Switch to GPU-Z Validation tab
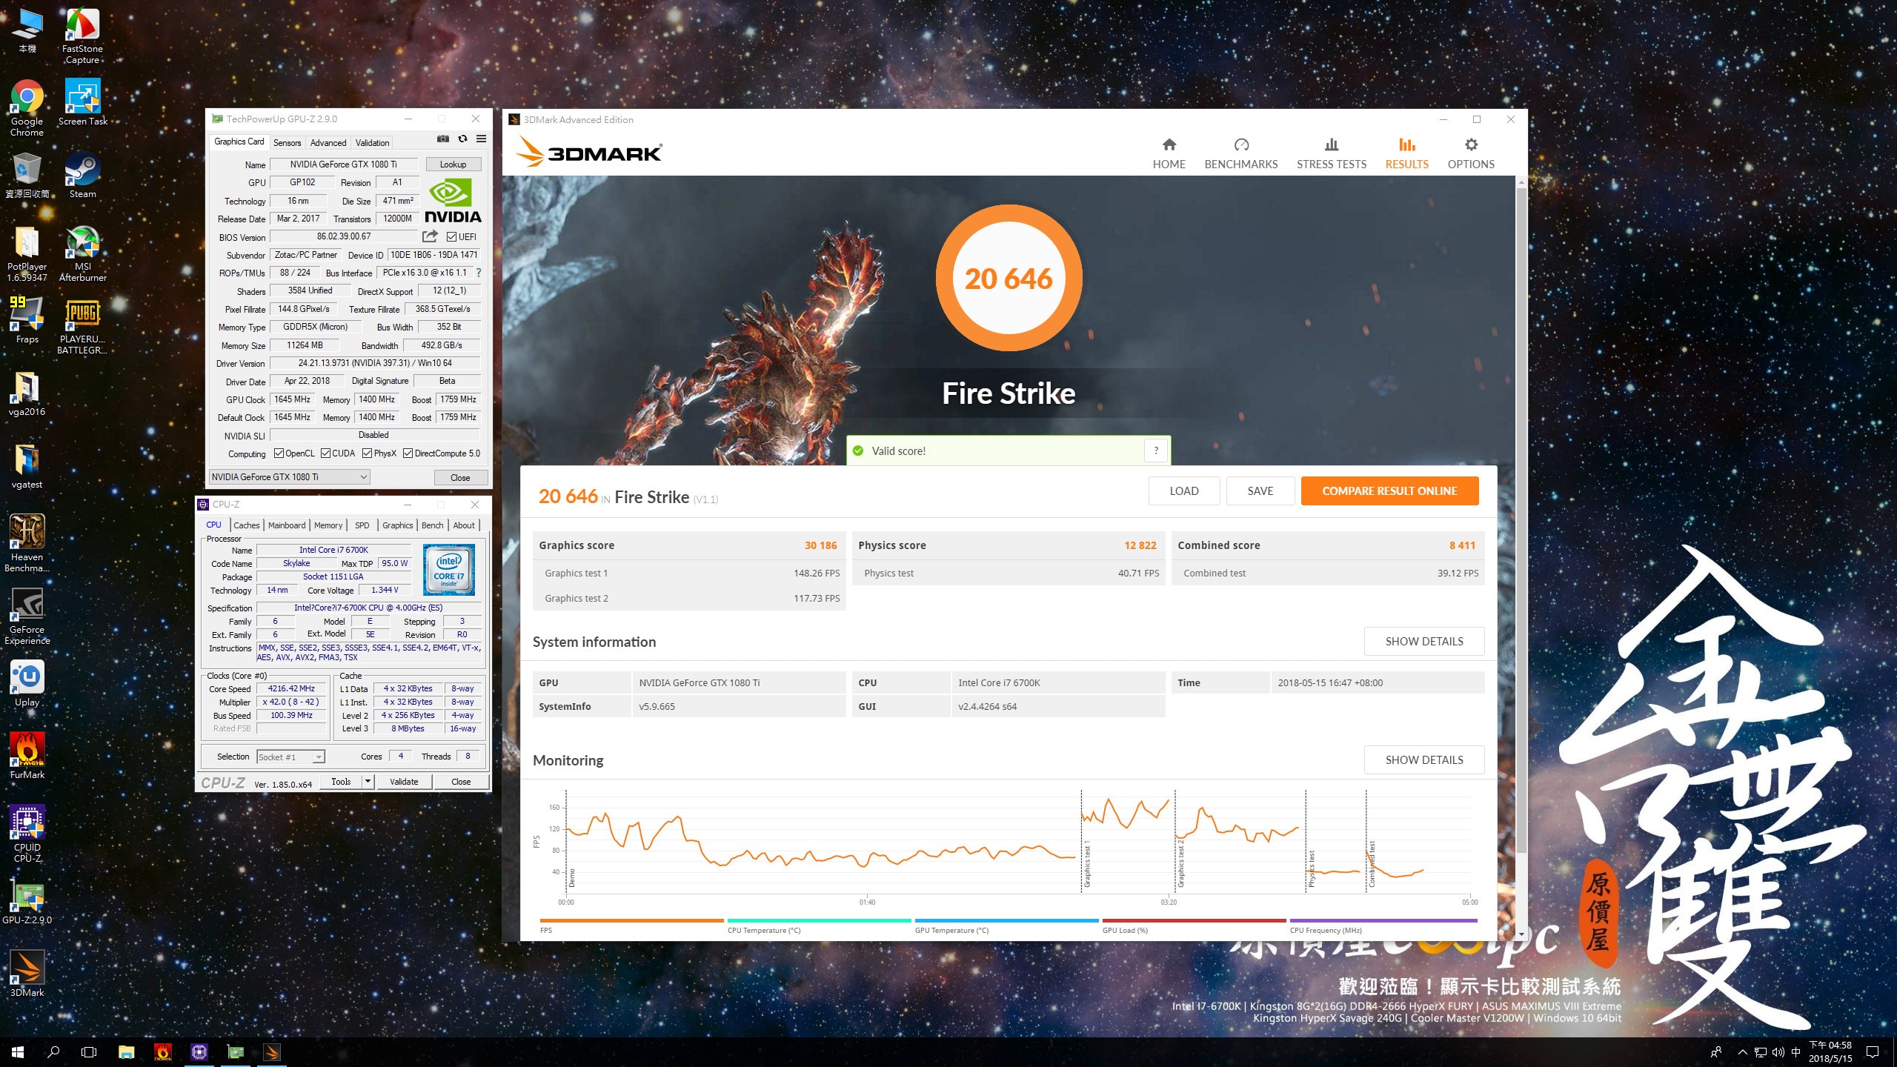The image size is (1897, 1067). point(372,142)
